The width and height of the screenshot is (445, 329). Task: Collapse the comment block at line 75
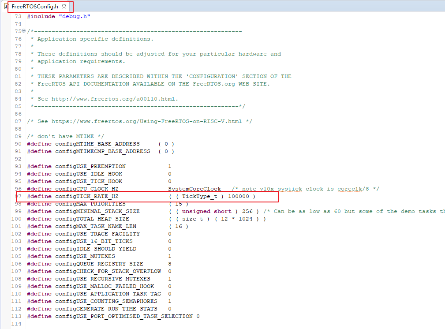[23, 31]
